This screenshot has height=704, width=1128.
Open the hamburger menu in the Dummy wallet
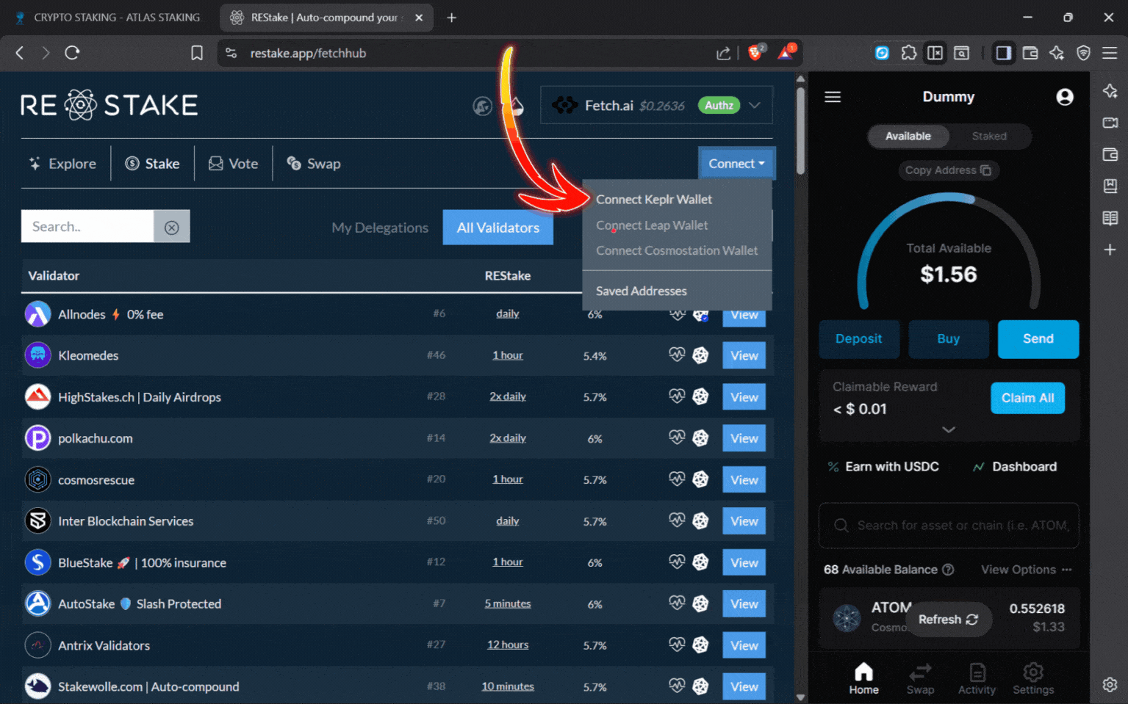[833, 96]
